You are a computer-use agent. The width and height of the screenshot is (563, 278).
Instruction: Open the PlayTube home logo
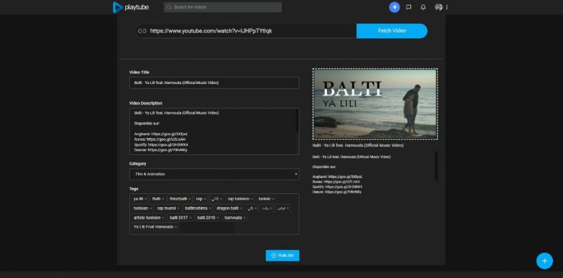tap(131, 7)
